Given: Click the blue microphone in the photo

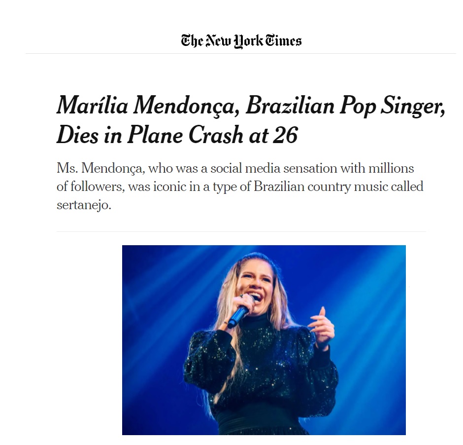Looking at the screenshot, I should (x=238, y=316).
